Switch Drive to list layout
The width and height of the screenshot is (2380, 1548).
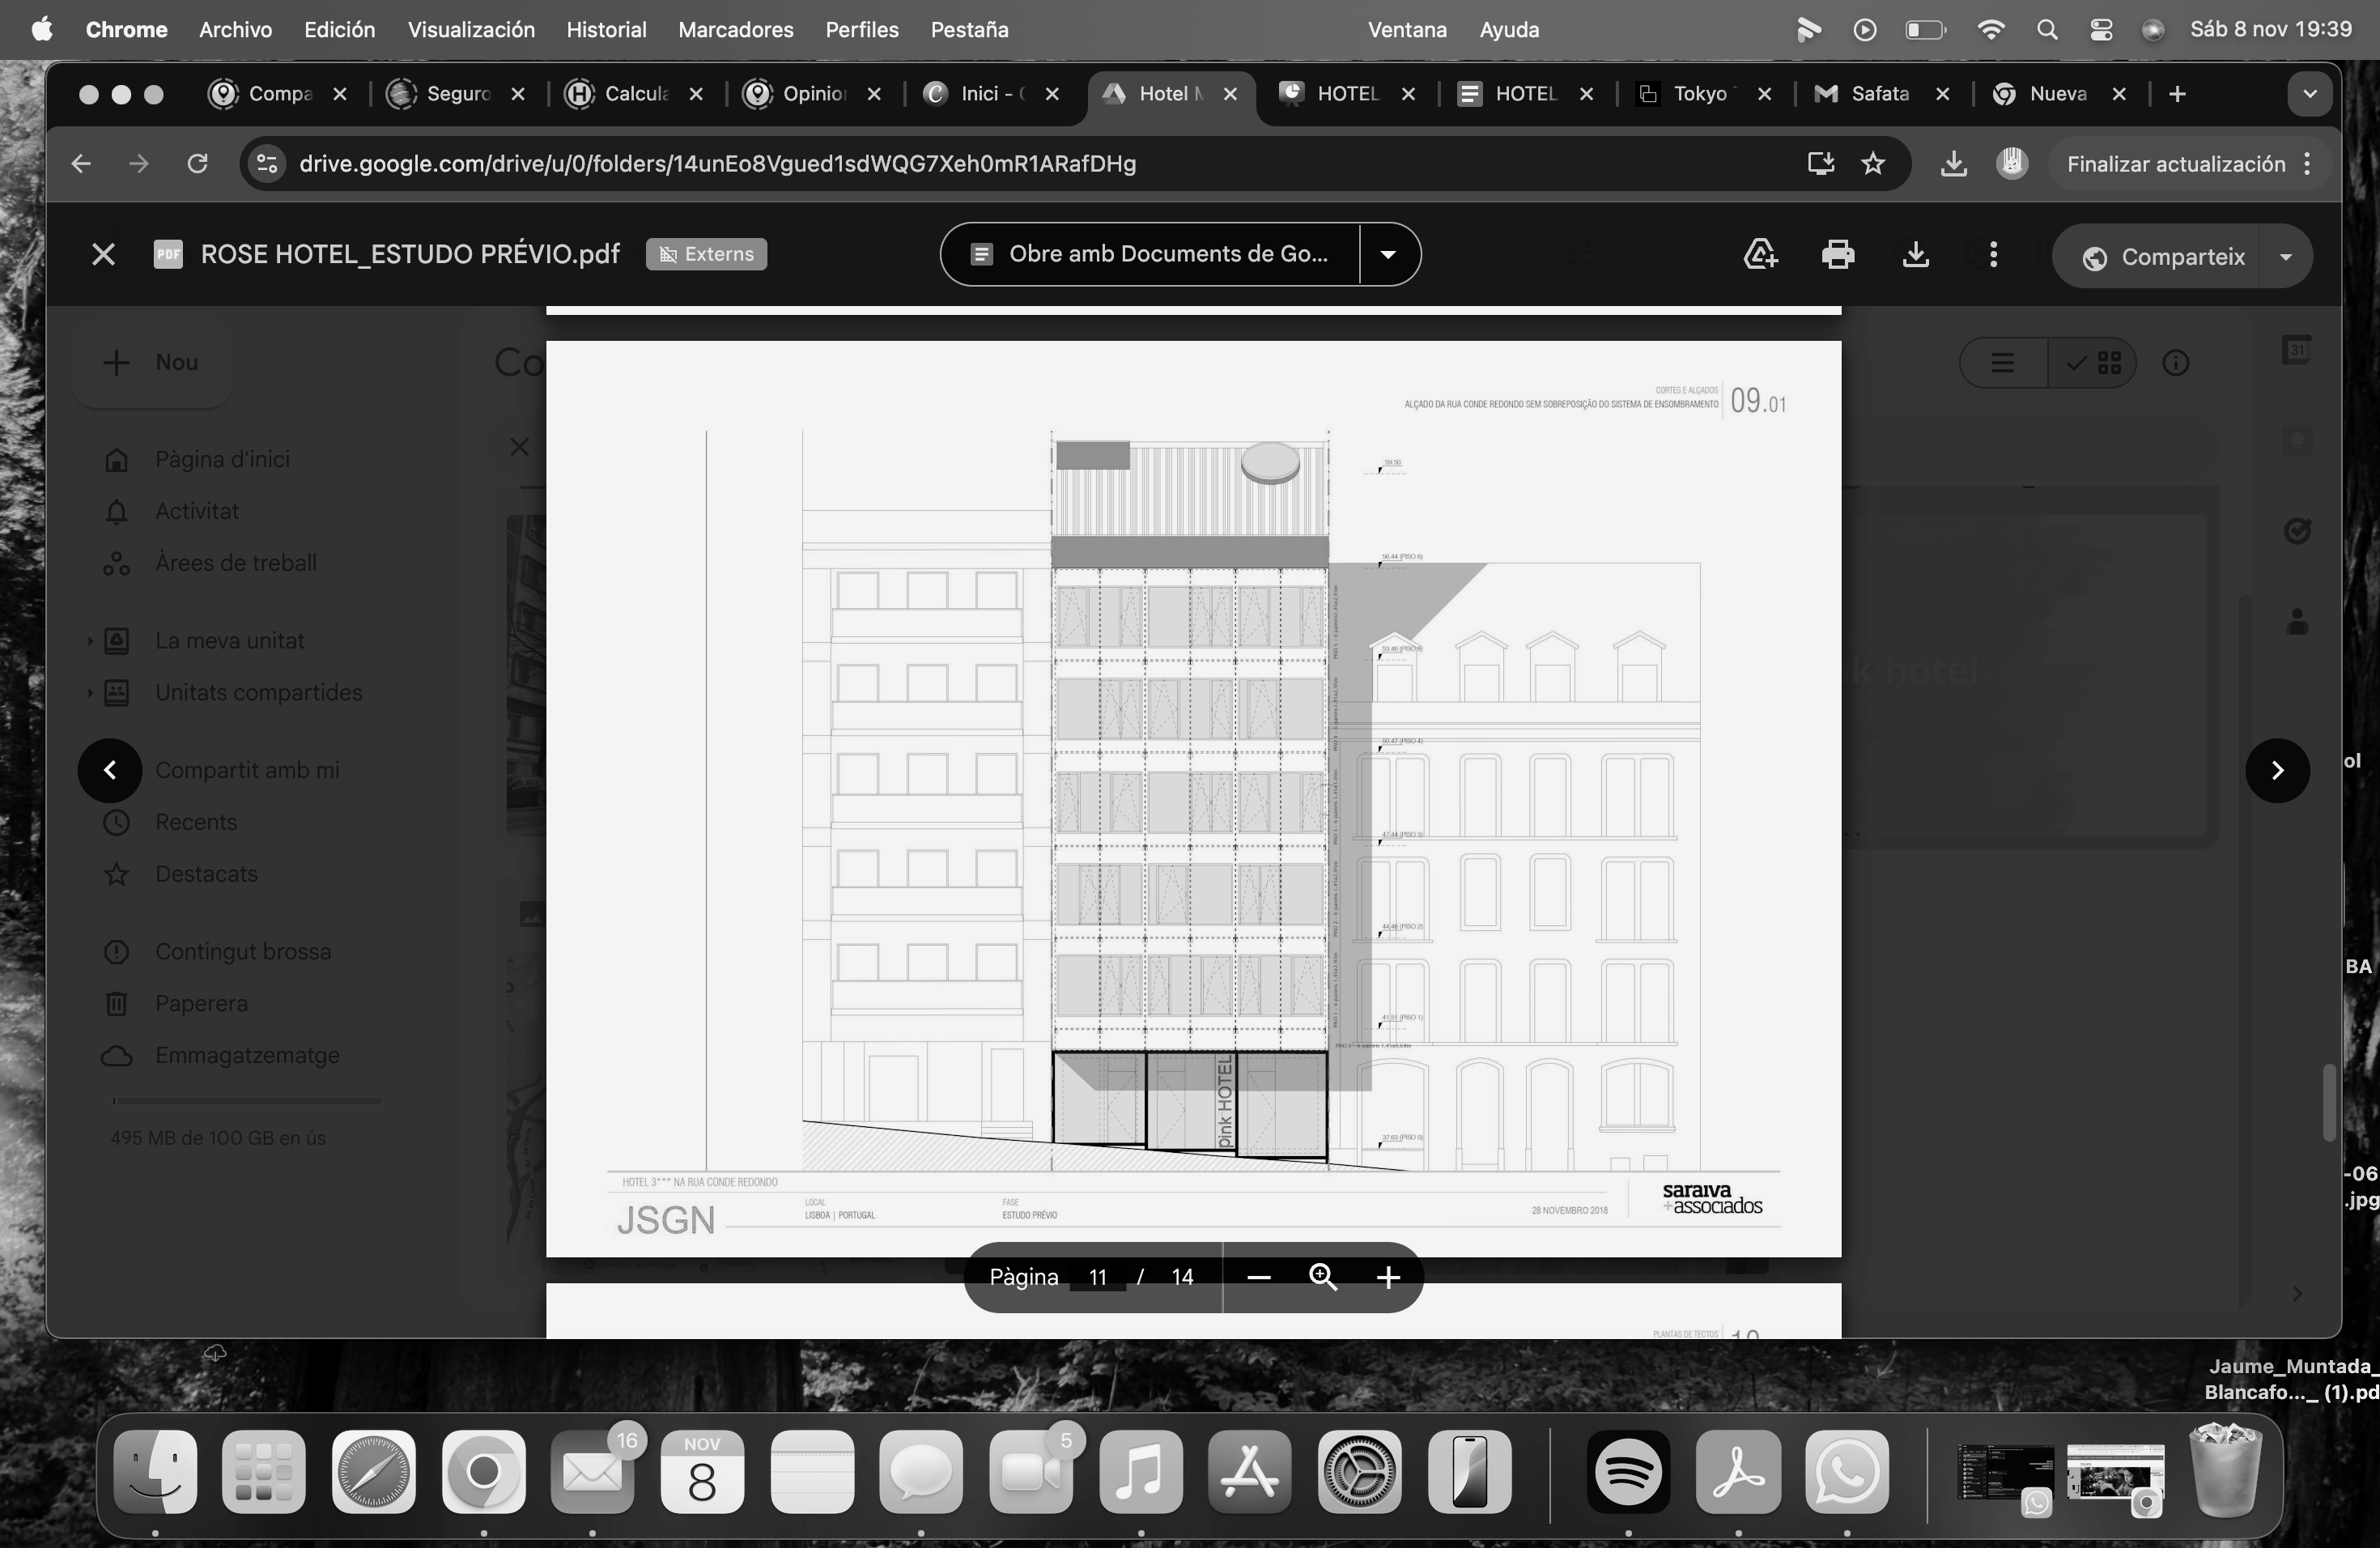pyautogui.click(x=2002, y=363)
